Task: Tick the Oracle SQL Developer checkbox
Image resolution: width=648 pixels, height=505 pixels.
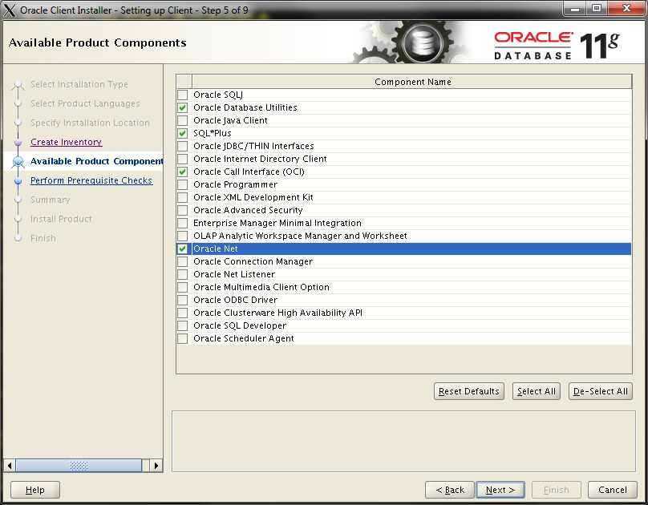Action: click(182, 325)
